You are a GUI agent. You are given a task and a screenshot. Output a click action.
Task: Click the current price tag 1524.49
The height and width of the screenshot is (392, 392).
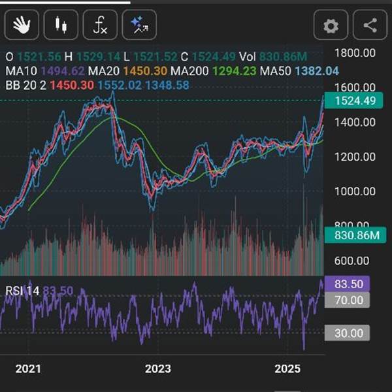[353, 101]
